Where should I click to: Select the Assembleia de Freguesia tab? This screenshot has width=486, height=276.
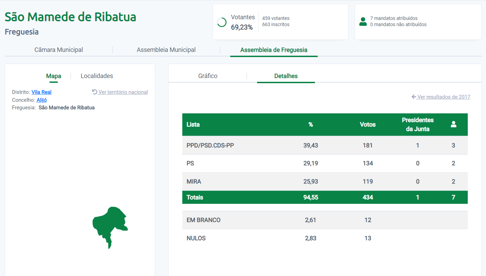coord(274,50)
